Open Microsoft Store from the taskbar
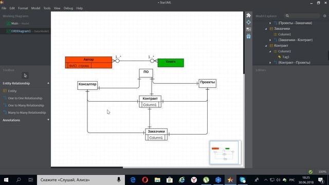 170,180
